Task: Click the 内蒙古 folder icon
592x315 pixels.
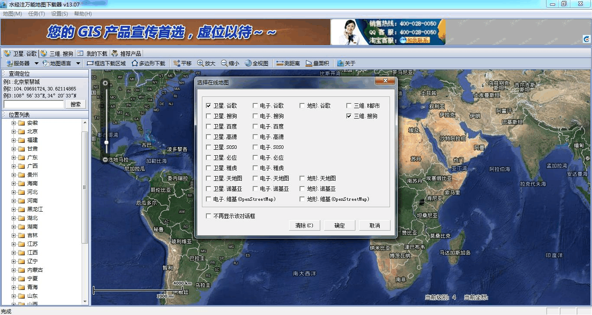Action: click(21, 270)
